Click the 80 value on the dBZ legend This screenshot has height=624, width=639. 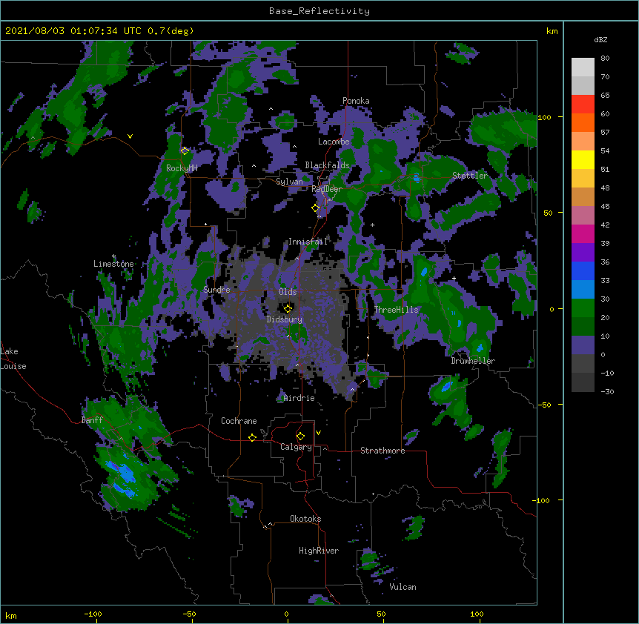[x=605, y=59]
